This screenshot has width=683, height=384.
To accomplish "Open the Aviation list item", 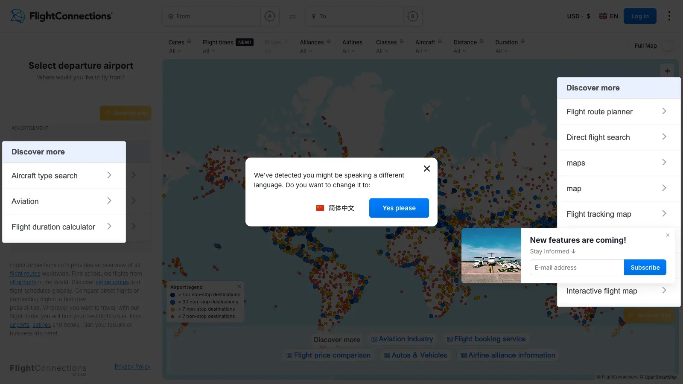I will pos(64,201).
